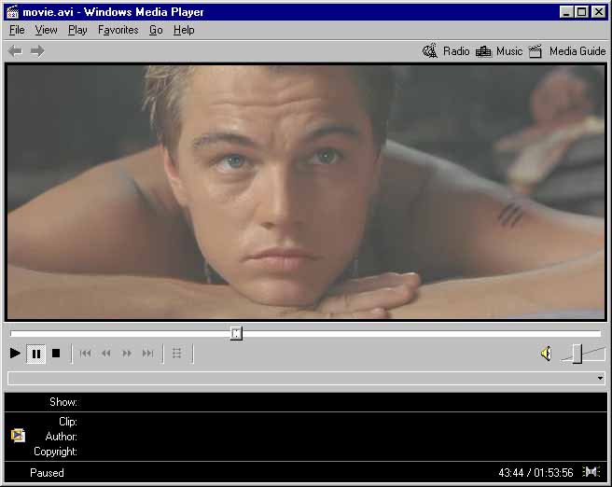
Task: Click the Rewind button
Action: click(105, 354)
